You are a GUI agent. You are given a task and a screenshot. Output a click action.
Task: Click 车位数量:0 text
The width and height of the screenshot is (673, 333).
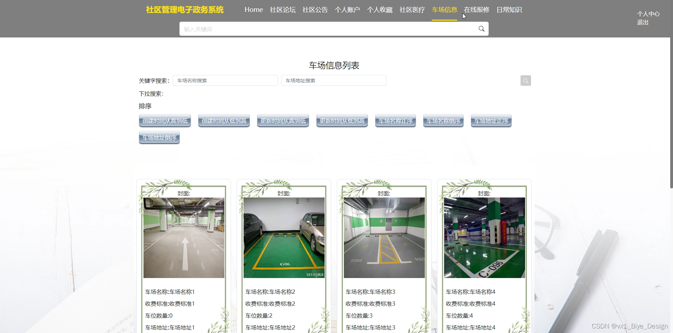159,315
